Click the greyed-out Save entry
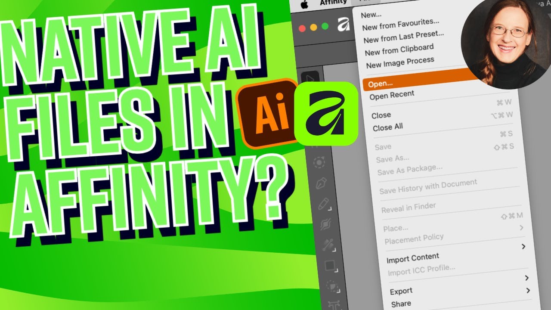551x310 pixels. click(x=383, y=147)
